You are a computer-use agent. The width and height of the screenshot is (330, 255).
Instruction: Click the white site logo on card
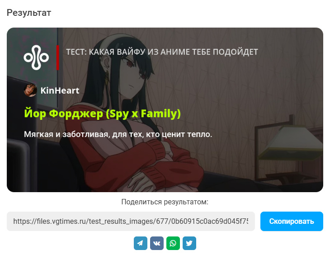[x=36, y=57]
